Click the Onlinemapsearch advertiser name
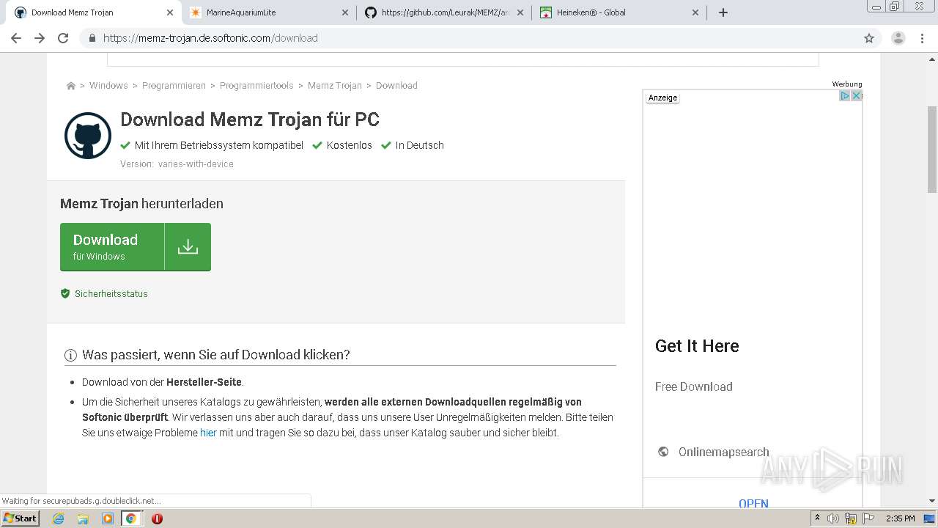The height and width of the screenshot is (528, 938). [x=724, y=452]
